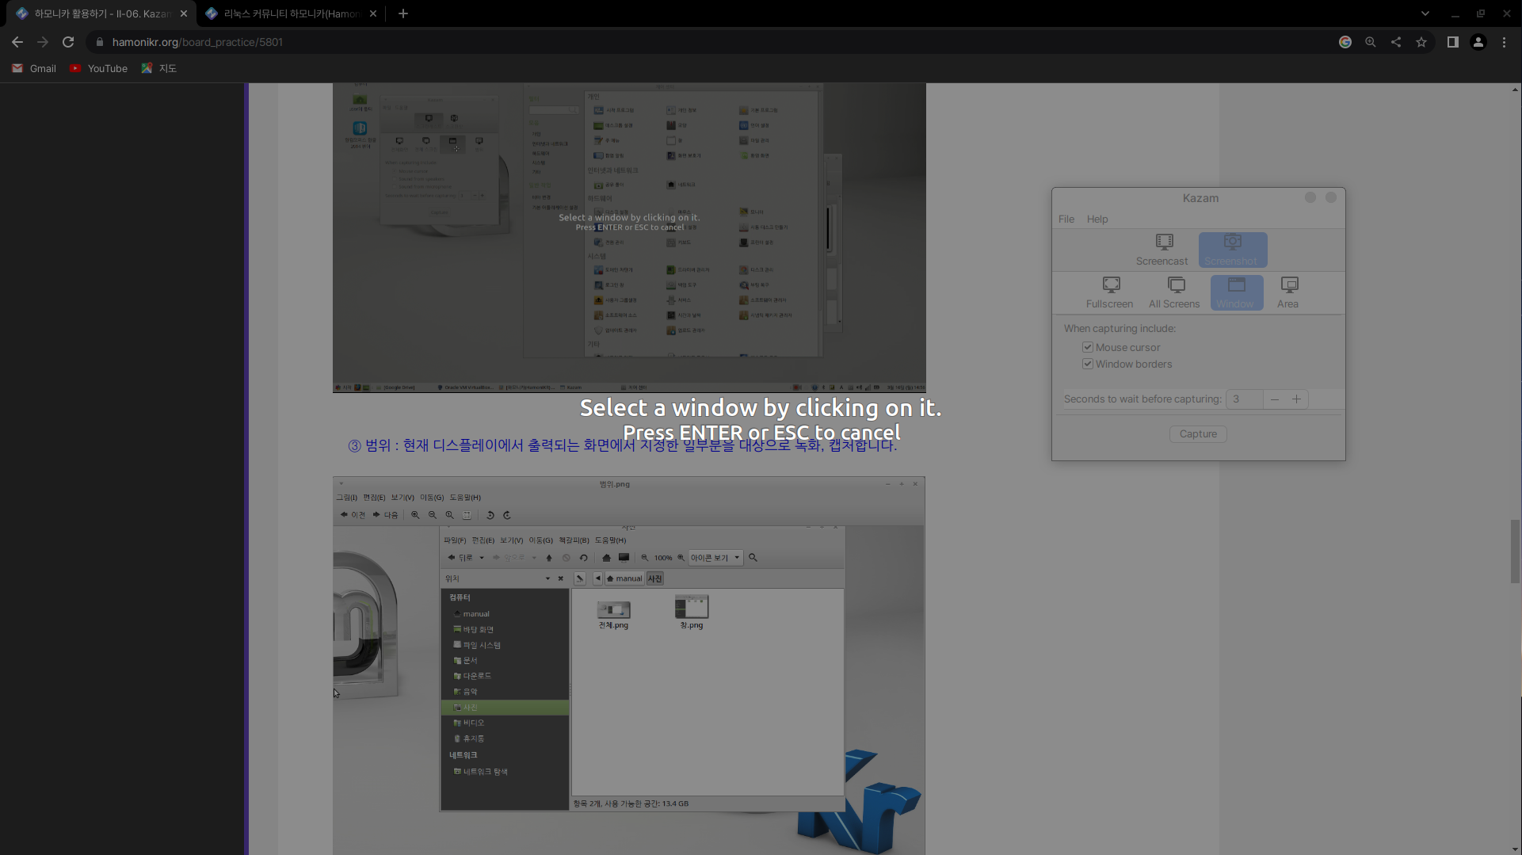Open Chrome side panel icon
This screenshot has width=1522, height=855.
coord(1452,42)
